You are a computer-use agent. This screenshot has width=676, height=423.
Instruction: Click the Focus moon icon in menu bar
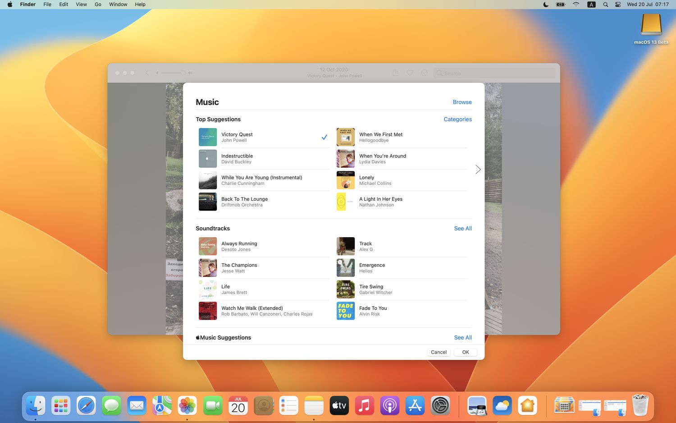(546, 5)
